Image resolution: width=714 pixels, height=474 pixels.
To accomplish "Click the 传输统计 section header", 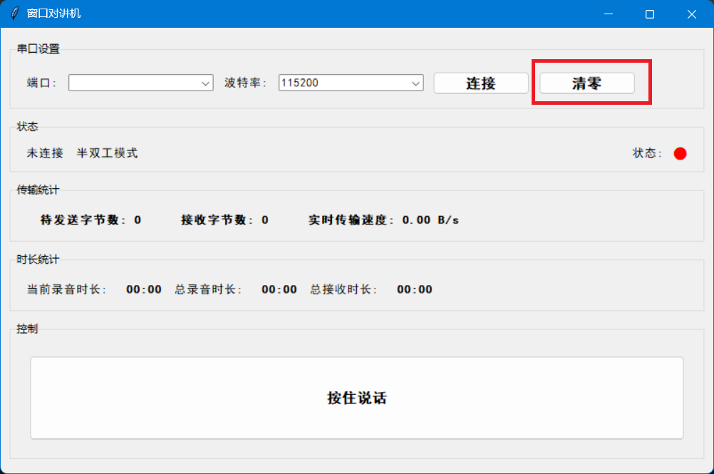I will coord(37,190).
